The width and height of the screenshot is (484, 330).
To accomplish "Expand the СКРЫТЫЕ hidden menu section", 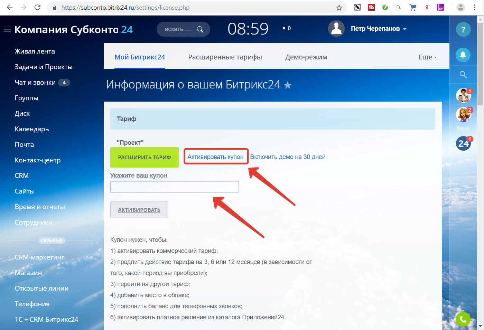I will click(52, 241).
